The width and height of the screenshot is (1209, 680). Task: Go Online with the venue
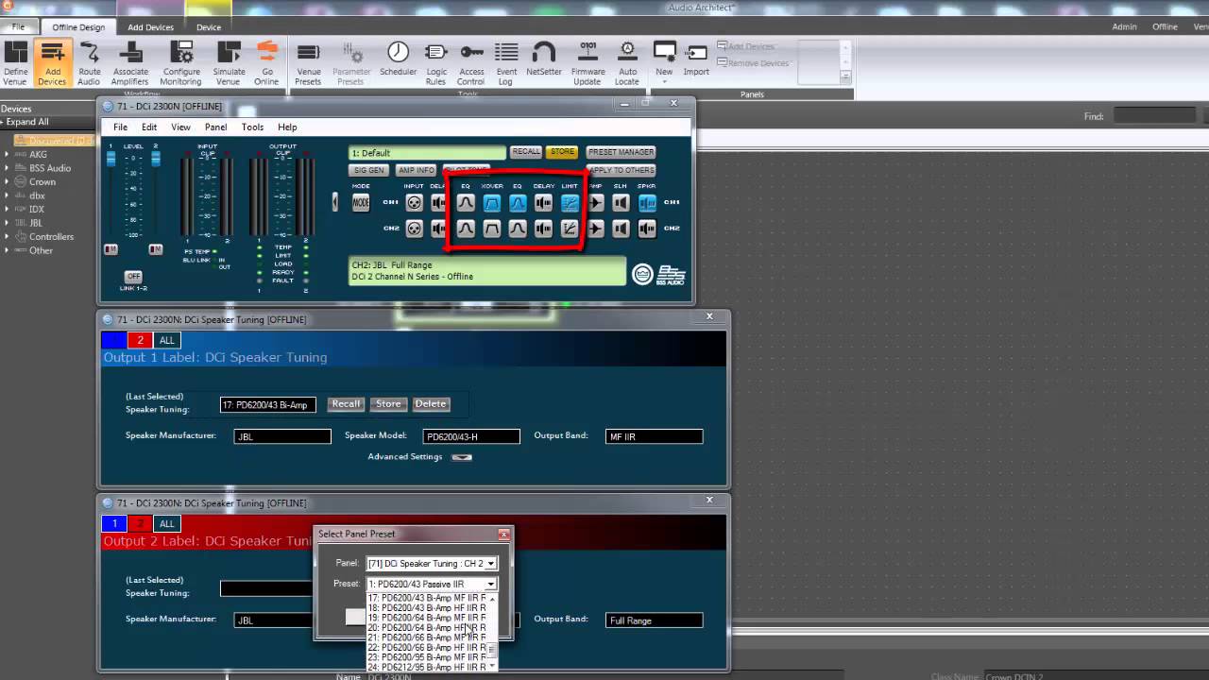point(266,63)
